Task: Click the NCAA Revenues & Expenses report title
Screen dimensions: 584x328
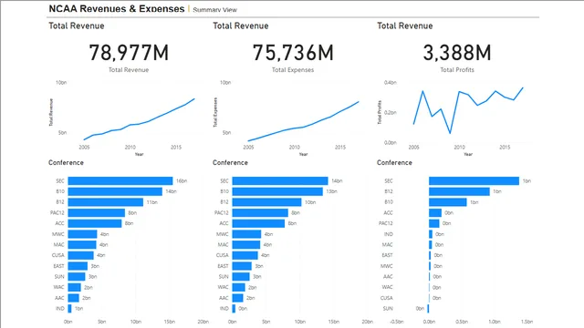Action: tap(117, 8)
